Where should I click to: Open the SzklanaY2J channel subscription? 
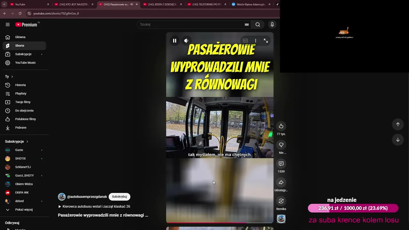[24, 167]
